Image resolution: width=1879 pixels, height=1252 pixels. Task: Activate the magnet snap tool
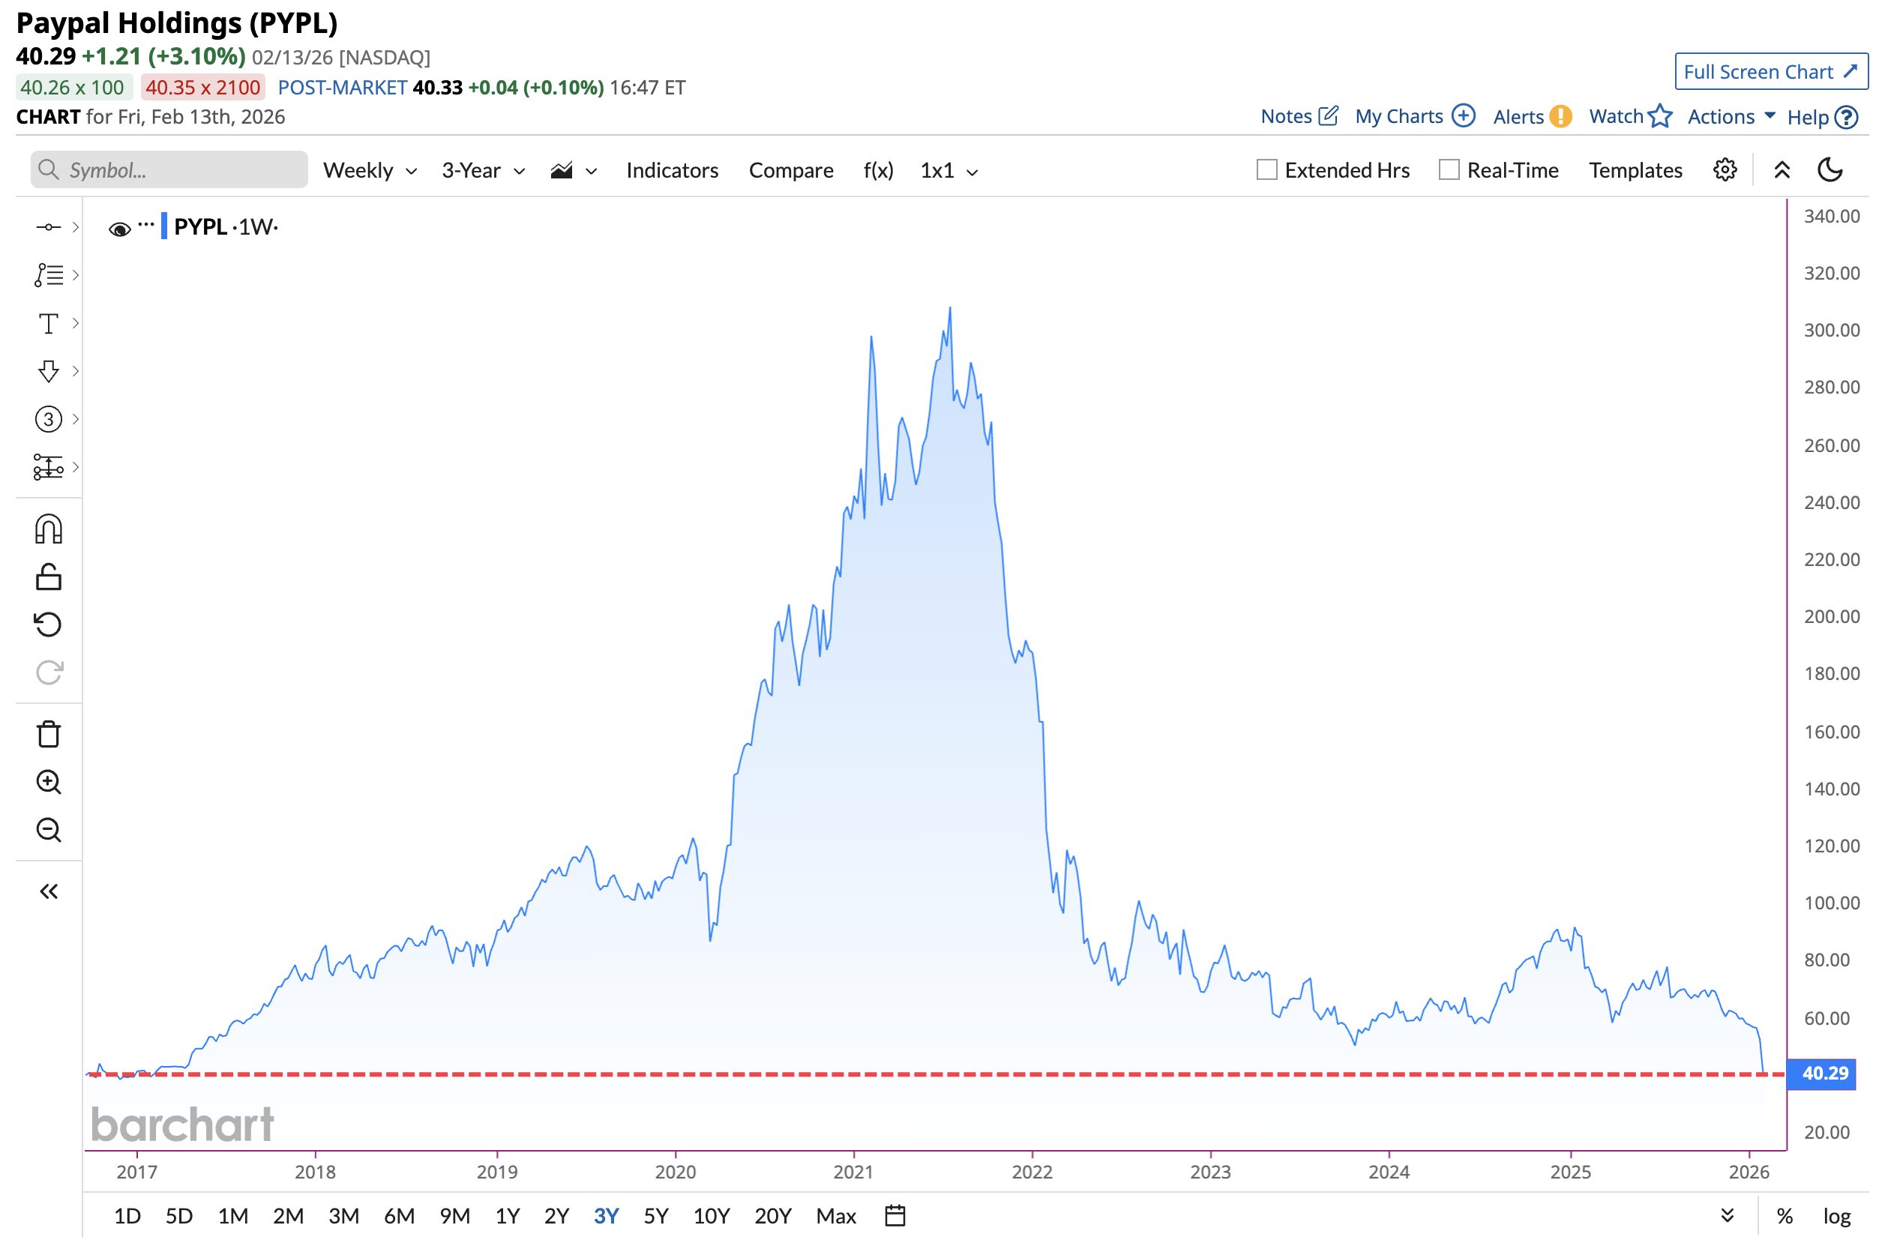[48, 529]
